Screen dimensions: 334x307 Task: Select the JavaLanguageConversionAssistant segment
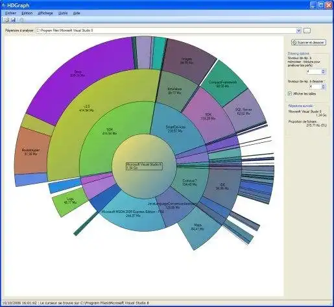(173, 206)
